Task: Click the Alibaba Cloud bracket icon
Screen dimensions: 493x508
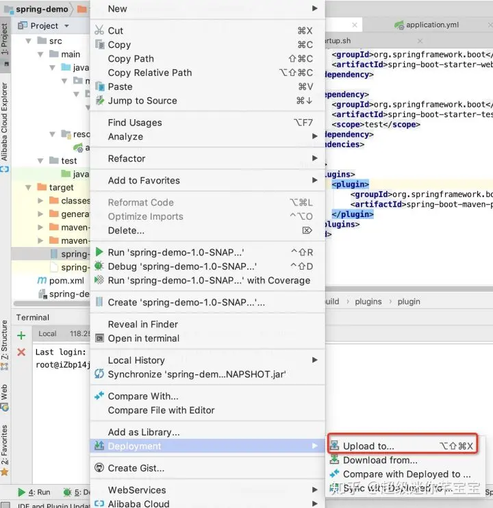Action: (99, 503)
